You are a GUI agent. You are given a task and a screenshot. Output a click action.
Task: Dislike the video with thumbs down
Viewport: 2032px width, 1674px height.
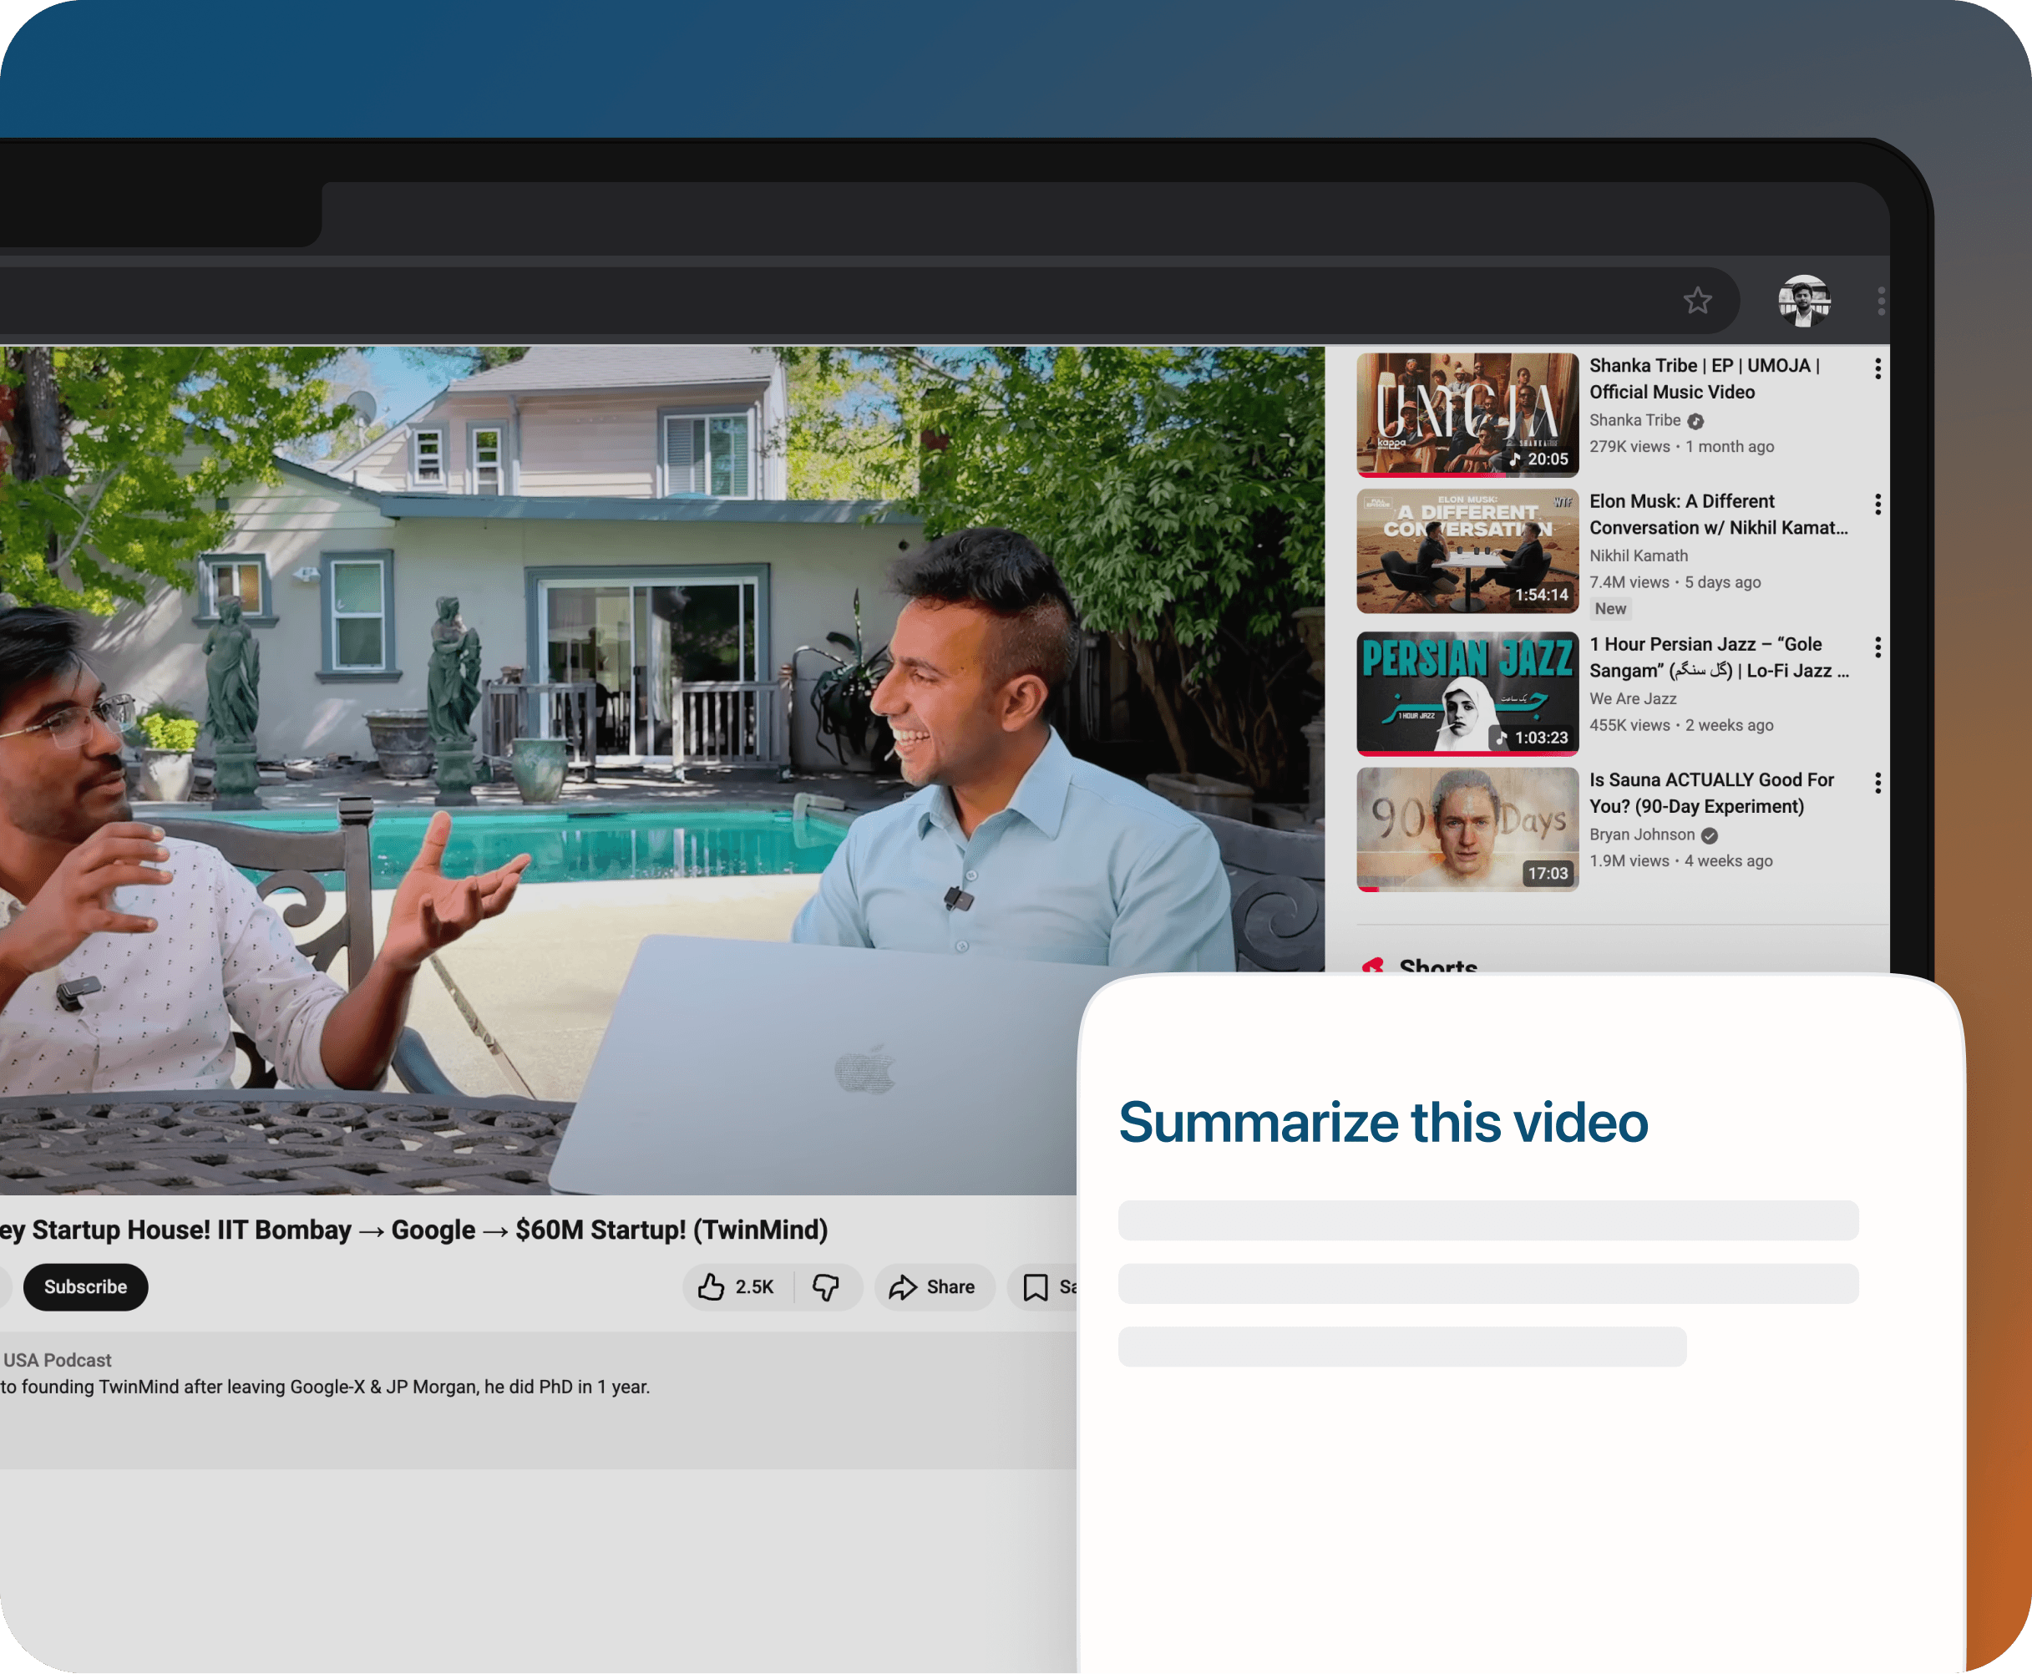pyautogui.click(x=826, y=1286)
